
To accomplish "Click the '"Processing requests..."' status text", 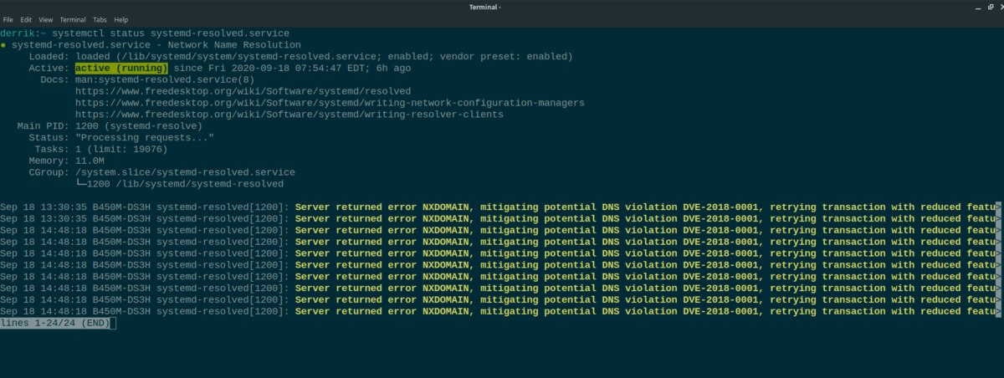I will pos(145,137).
